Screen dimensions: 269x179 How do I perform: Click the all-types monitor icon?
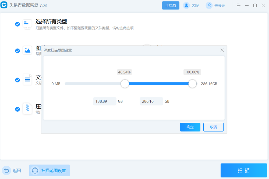pos(27,24)
